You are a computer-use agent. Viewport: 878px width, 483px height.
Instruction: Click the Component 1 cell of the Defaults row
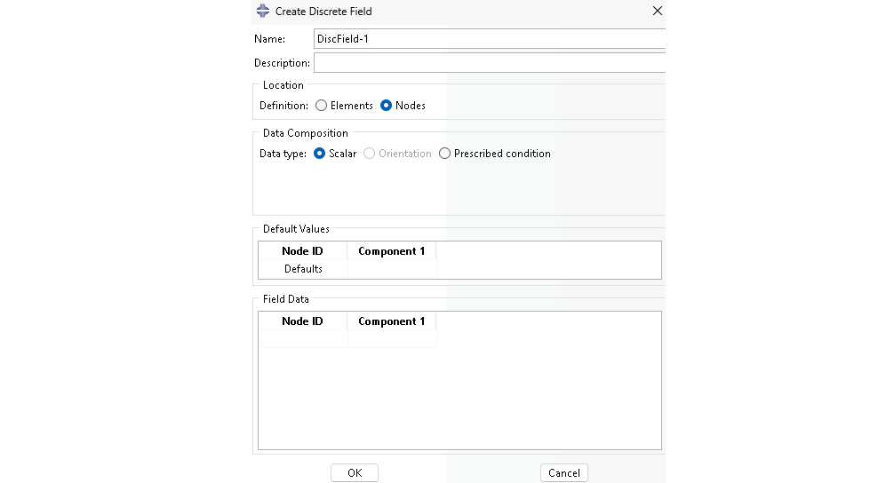click(x=392, y=269)
